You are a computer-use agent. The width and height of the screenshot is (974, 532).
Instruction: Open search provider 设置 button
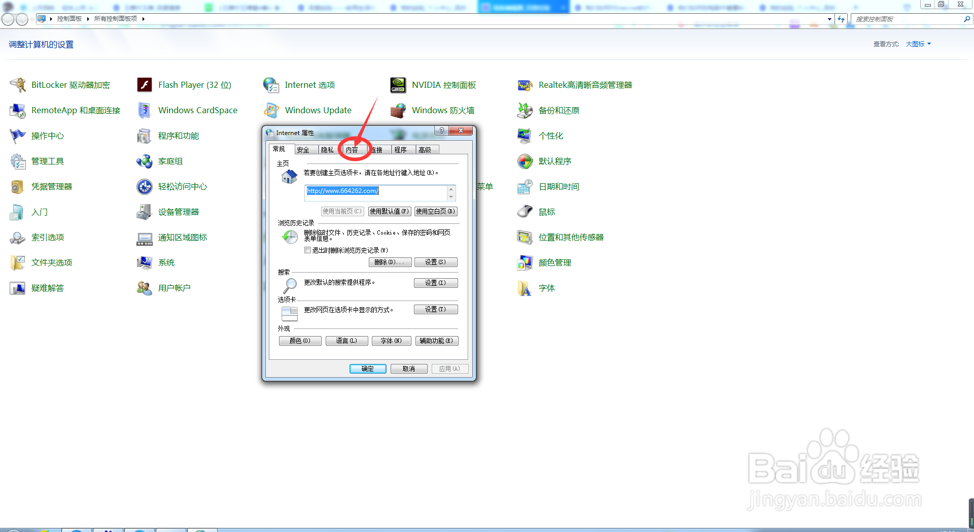coord(436,283)
